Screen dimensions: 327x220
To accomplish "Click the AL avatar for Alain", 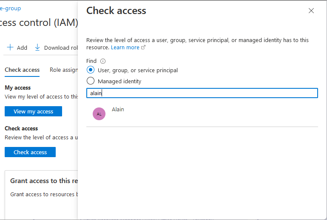I will pyautogui.click(x=99, y=114).
